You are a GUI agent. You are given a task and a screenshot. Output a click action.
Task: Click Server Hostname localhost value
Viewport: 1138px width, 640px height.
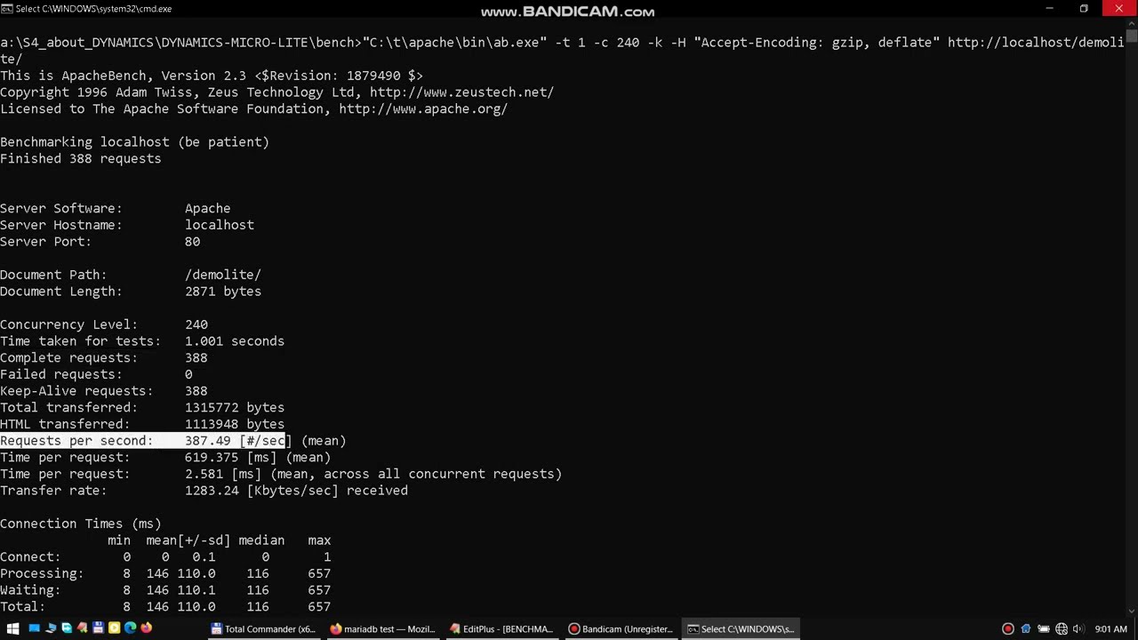(x=220, y=225)
